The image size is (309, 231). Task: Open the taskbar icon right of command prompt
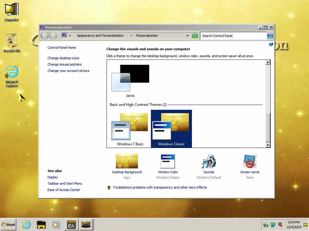86,224
